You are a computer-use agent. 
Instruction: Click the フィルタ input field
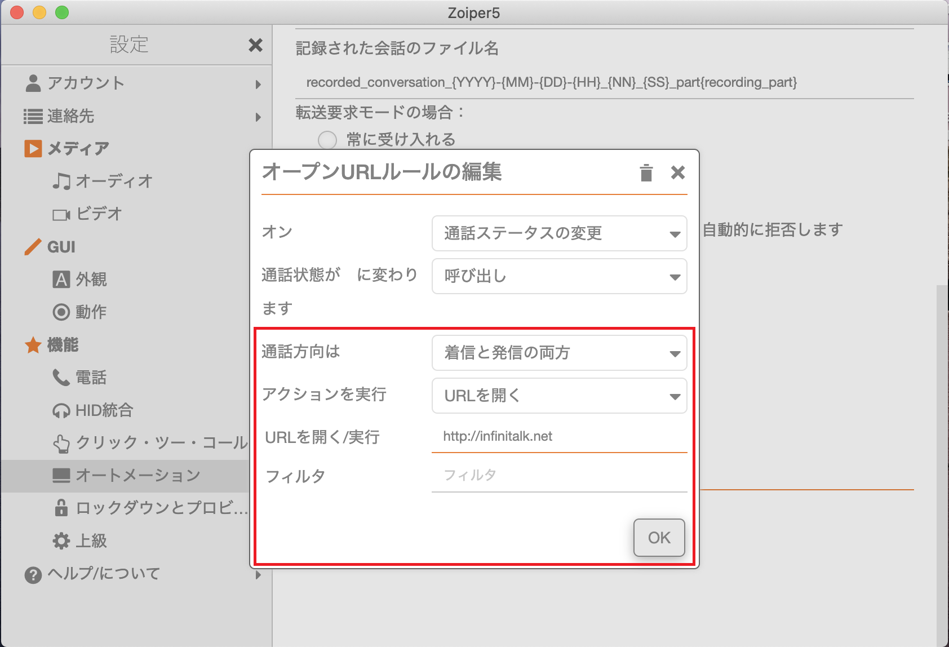(x=559, y=475)
